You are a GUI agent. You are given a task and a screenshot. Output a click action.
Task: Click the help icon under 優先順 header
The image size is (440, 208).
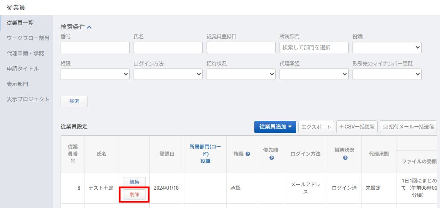[x=271, y=158]
